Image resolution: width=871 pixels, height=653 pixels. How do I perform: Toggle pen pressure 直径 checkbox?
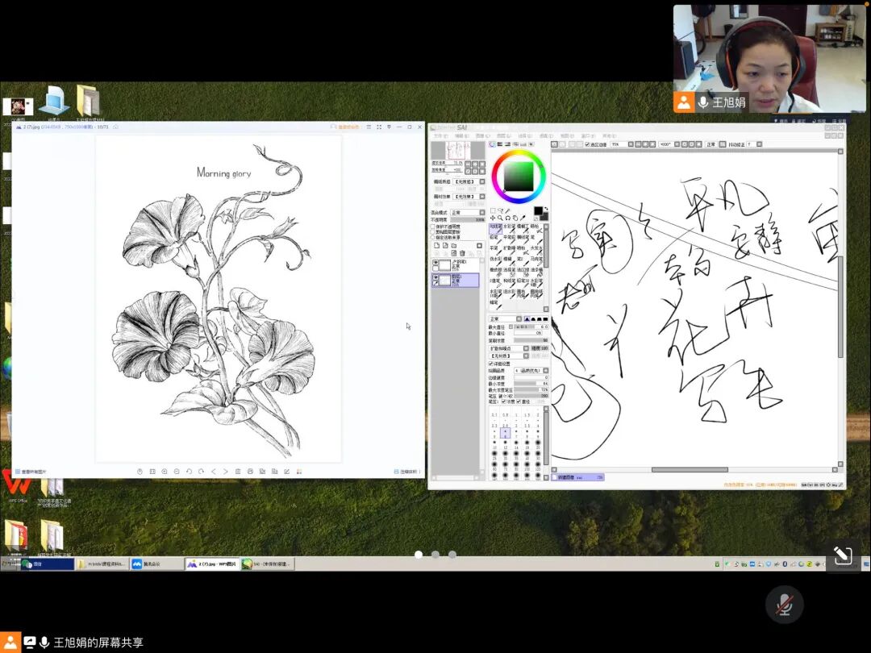519,401
